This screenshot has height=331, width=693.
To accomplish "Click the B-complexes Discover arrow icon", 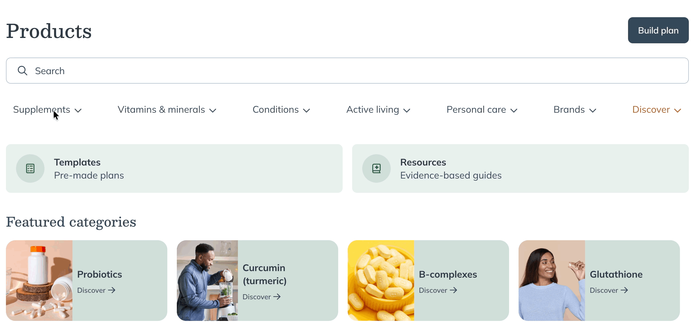I will [454, 290].
